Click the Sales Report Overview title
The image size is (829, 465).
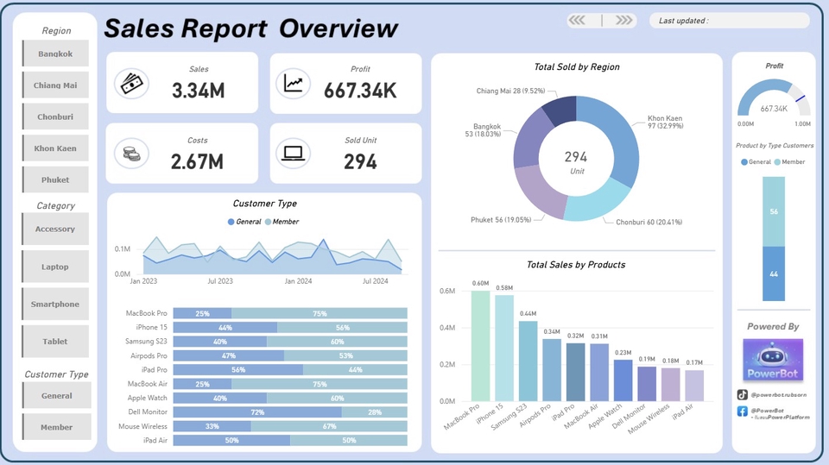pyautogui.click(x=250, y=28)
